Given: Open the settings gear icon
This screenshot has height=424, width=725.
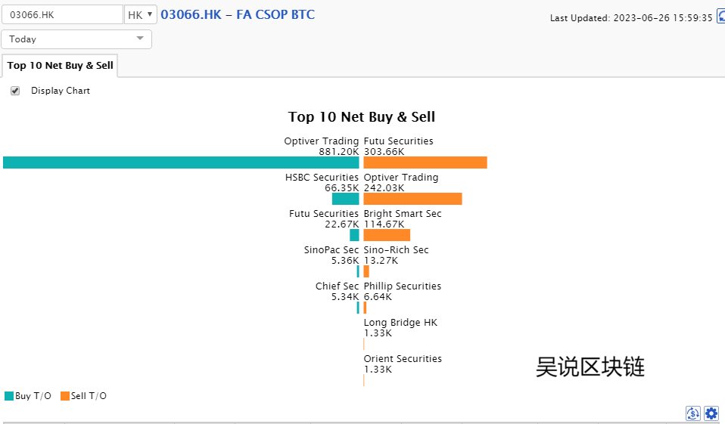Looking at the screenshot, I should (x=711, y=413).
